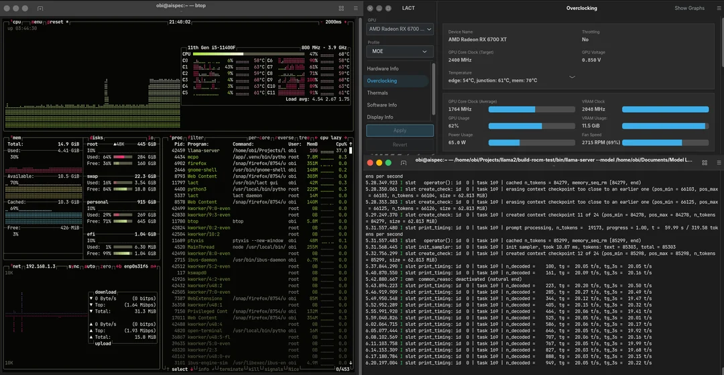Open Display Info section in LACT
Viewport: 724px width, 375px height.
[x=380, y=117]
